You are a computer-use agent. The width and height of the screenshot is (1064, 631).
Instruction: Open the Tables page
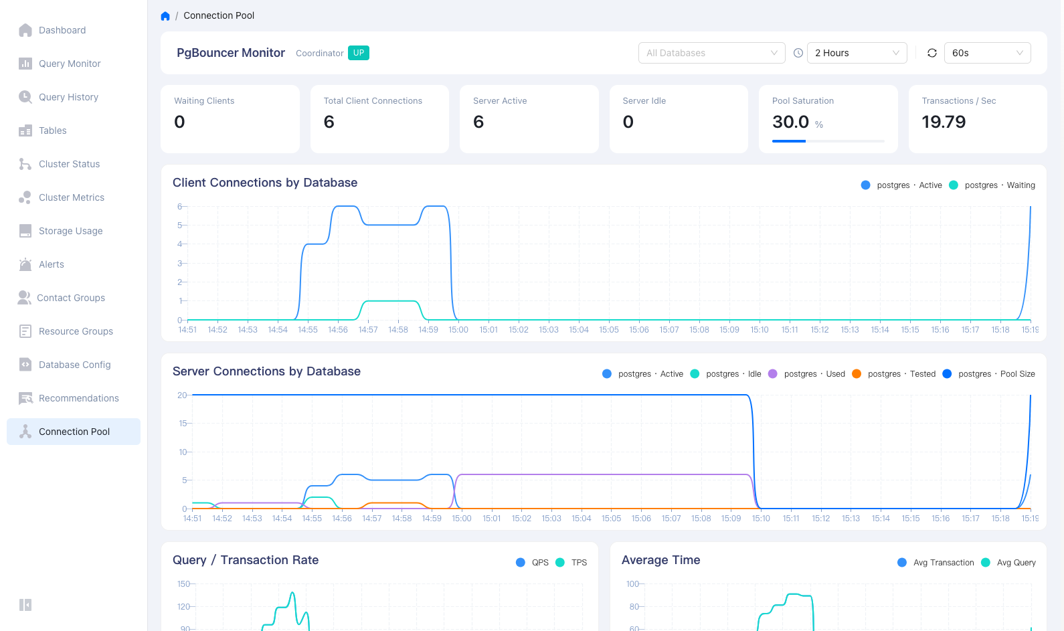coord(74,130)
